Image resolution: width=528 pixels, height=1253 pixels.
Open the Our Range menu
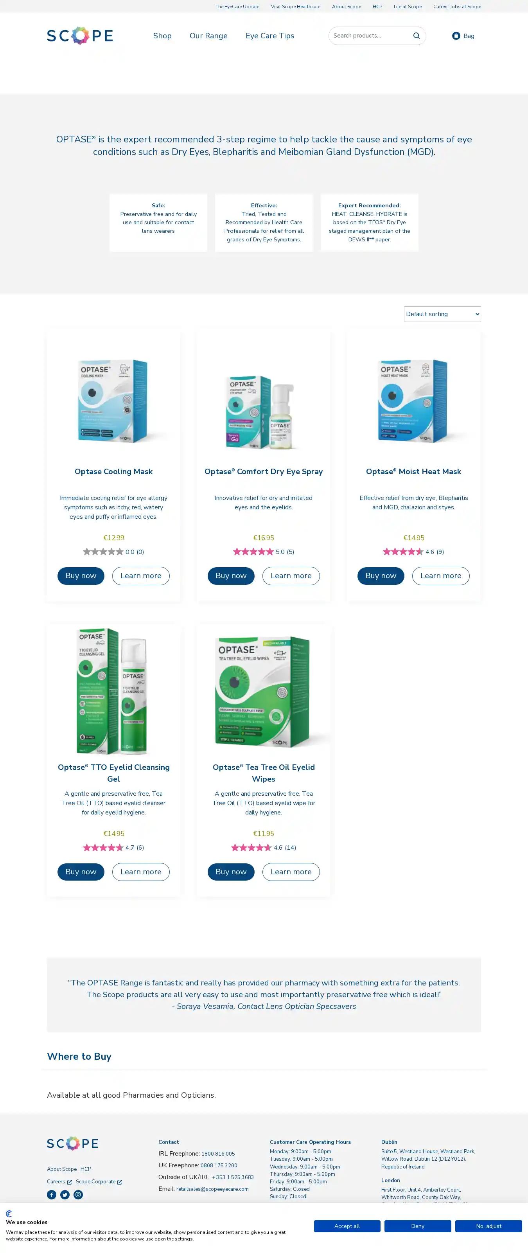pos(208,36)
